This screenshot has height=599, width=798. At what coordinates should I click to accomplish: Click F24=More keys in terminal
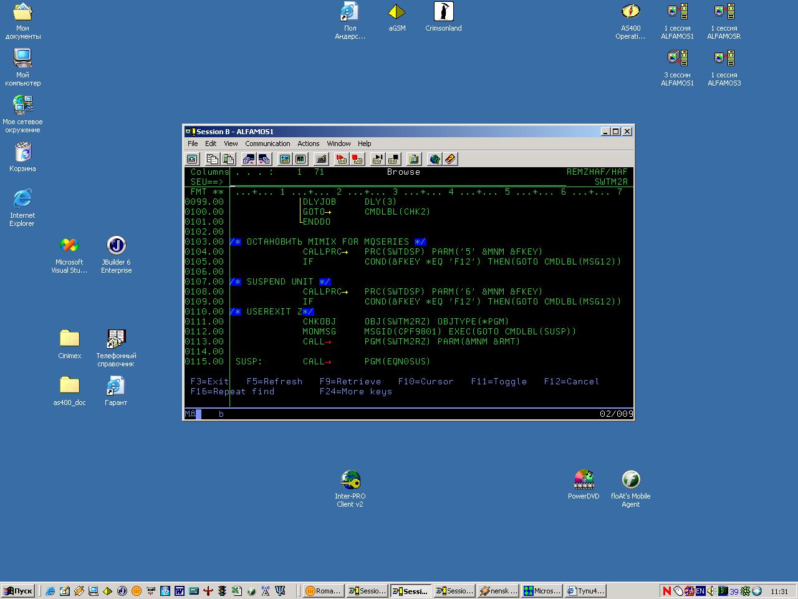(x=355, y=391)
